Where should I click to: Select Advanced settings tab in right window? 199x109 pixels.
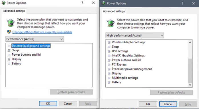click(x=114, y=11)
